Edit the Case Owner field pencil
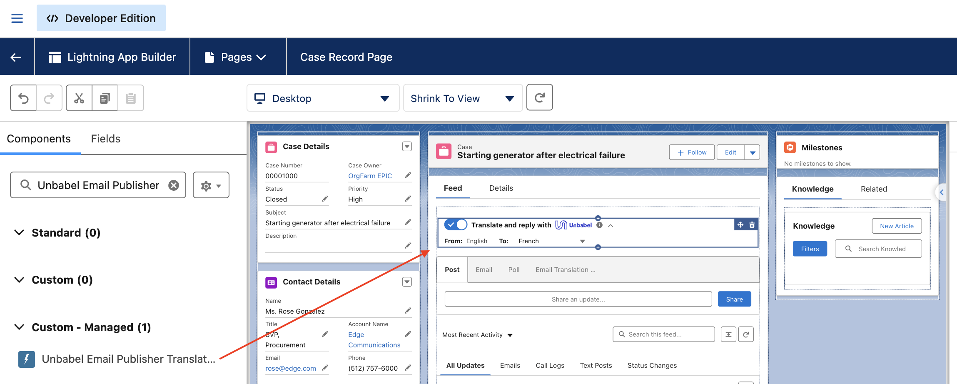This screenshot has width=957, height=384. click(408, 175)
